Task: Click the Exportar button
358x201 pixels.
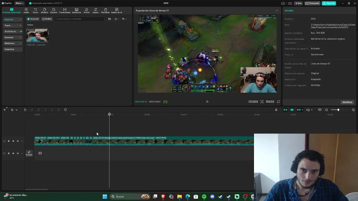Action: pyautogui.click(x=329, y=3)
